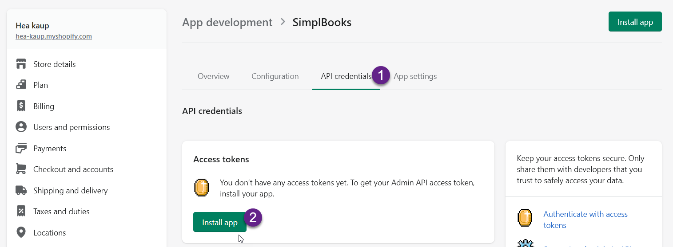Click the Billing dollar receipt icon
673x247 pixels.
tap(21, 106)
